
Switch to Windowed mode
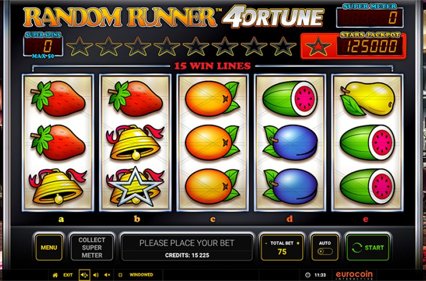[x=141, y=275]
